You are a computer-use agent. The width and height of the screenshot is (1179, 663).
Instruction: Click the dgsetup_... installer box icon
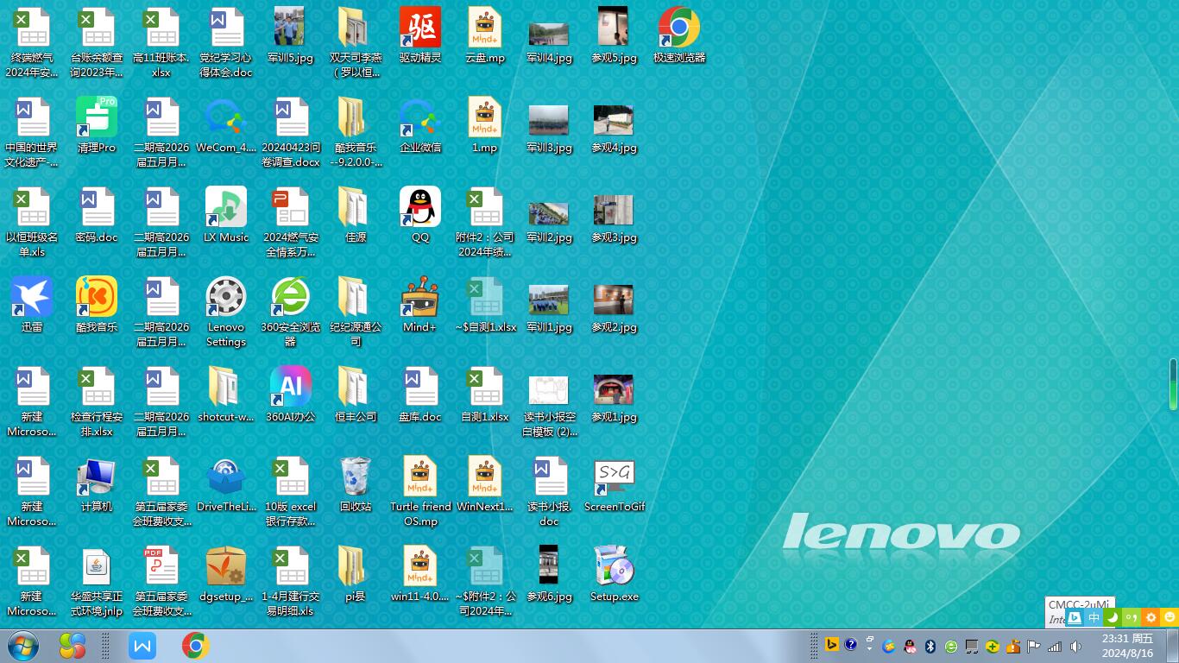[226, 566]
